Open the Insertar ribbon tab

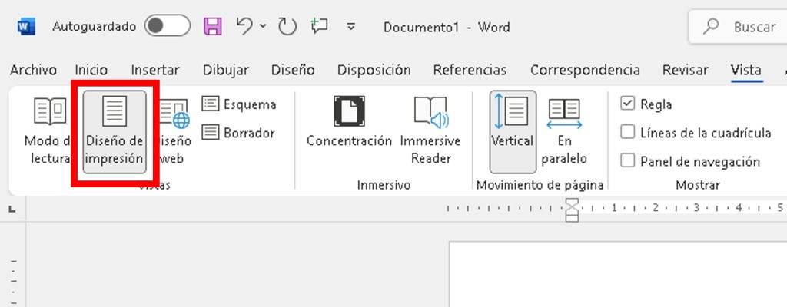(x=154, y=70)
